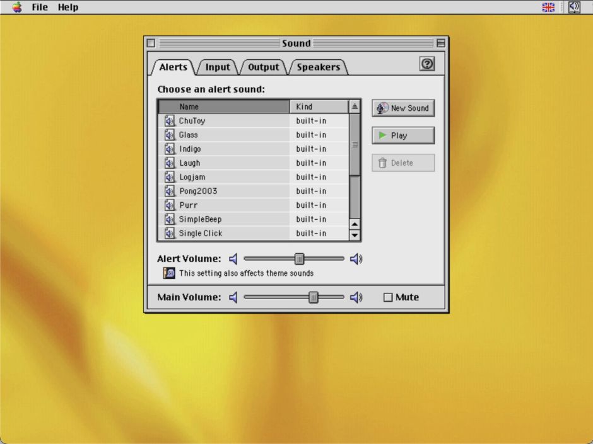Click the scroll-down arrow of sound list

pyautogui.click(x=355, y=235)
